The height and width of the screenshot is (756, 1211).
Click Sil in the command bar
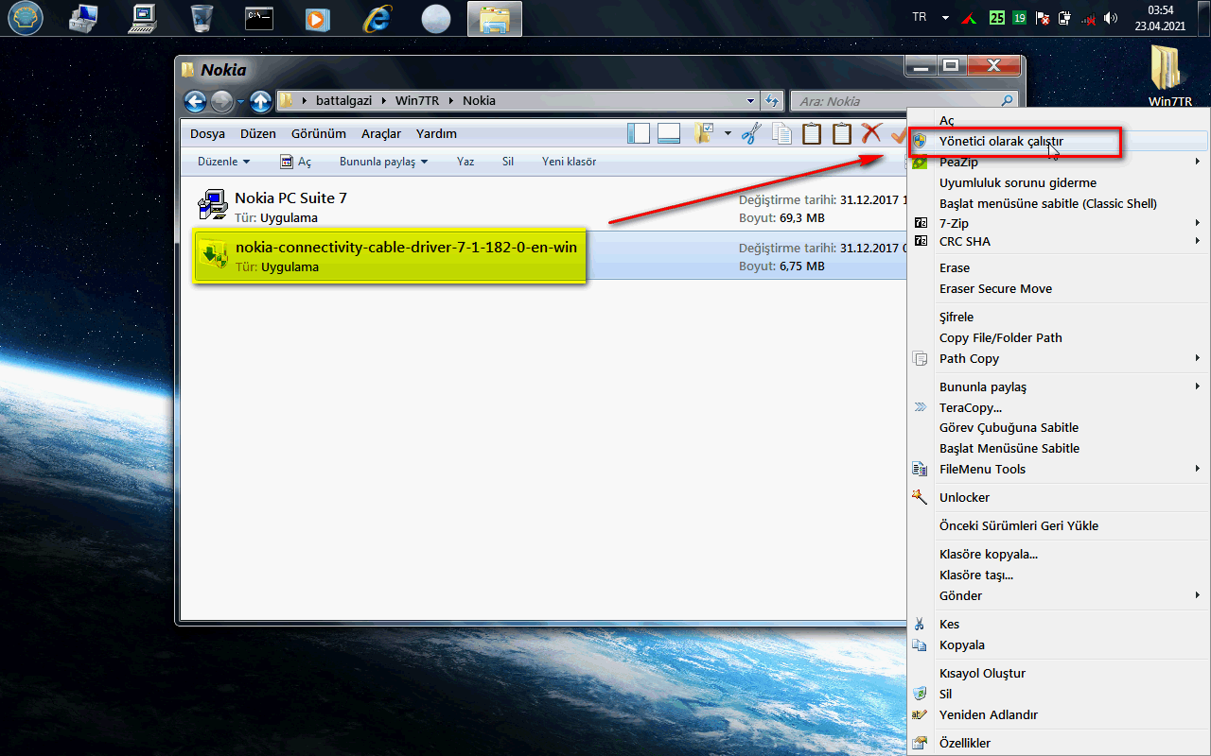coord(508,162)
